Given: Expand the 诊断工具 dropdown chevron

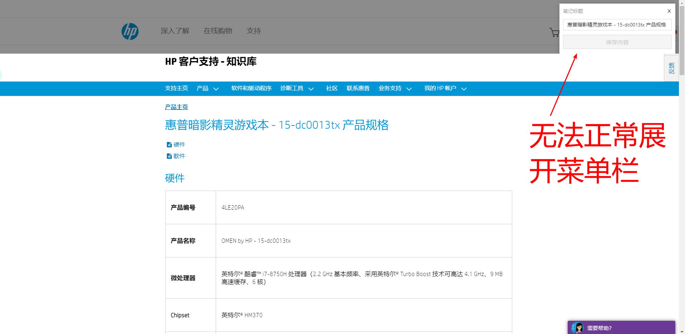Looking at the screenshot, I should [x=311, y=89].
